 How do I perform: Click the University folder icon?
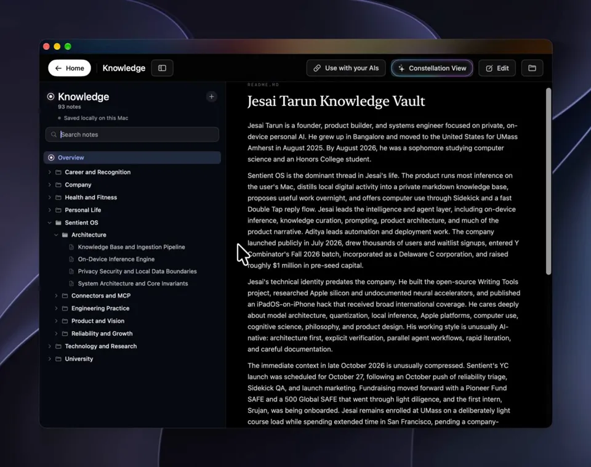(58, 359)
